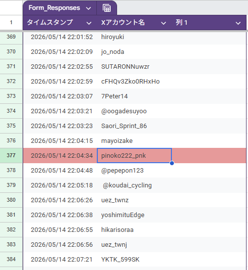This screenshot has height=270, width=248.
Task: Select the タイムスタンプ header cell
Action: click(x=60, y=23)
